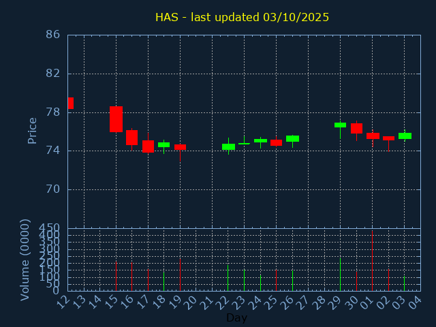436x327 pixels.
Task: Click the Volume (0000) axis title
Action: click(x=25, y=260)
